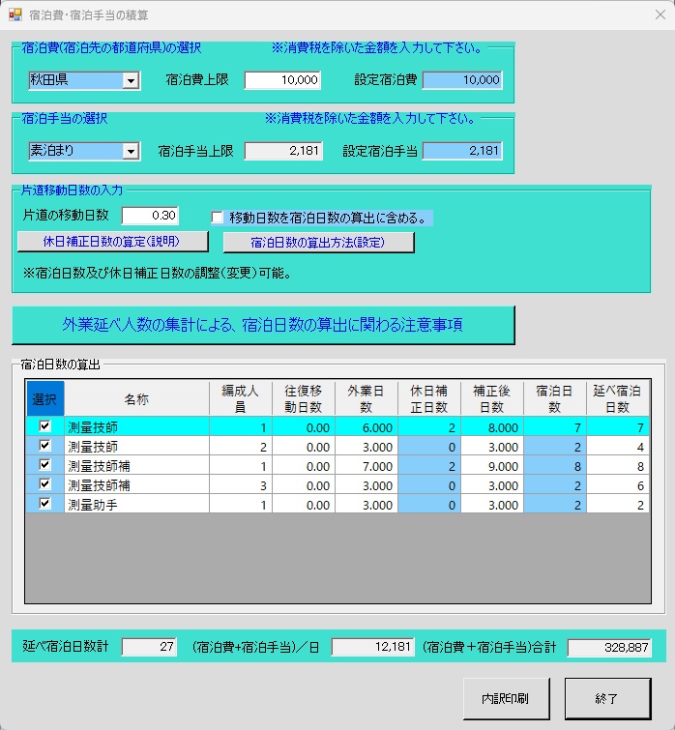
Task: Uncheck the first 測量技師 row checkbox
Action: (44, 425)
